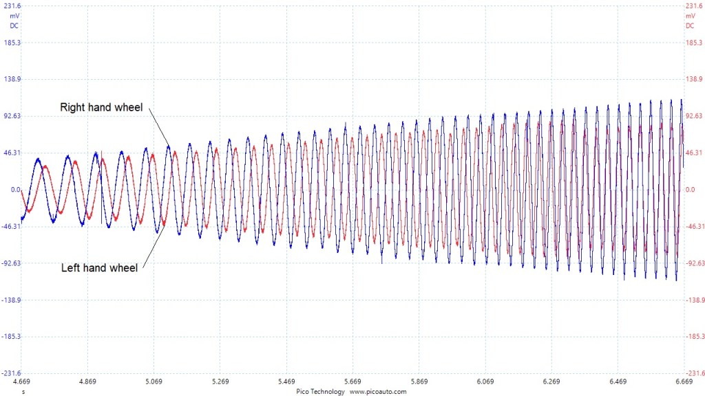705x396 pixels.
Task: Select the red 'DC' coupling label on right axis
Action: pos(690,25)
